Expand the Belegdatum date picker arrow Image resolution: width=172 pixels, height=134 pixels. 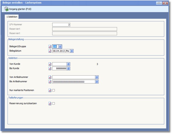tap(72, 51)
